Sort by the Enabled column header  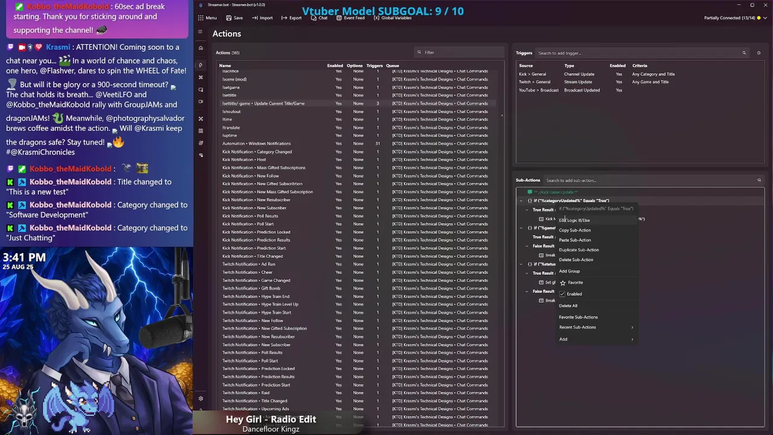point(335,65)
